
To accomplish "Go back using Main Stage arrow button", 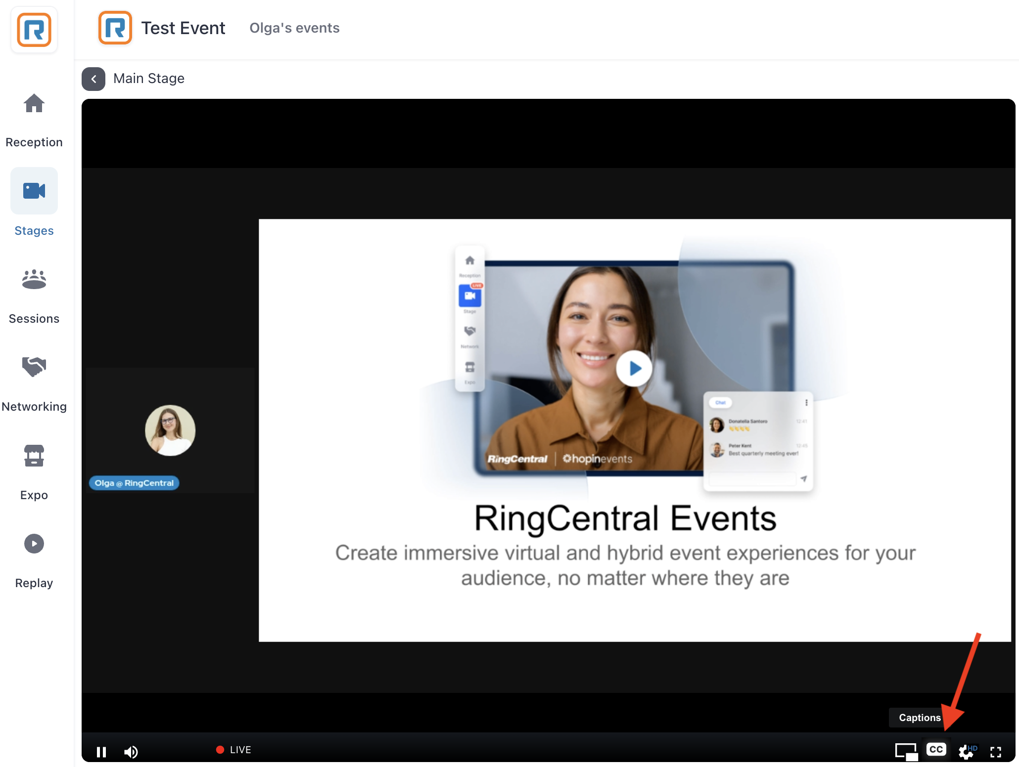I will [x=93, y=79].
